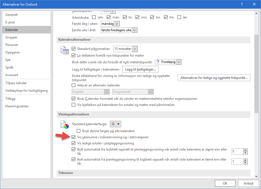
Task: Enable Vis bjelleikon på kalenderen
Action: pos(73,105)
